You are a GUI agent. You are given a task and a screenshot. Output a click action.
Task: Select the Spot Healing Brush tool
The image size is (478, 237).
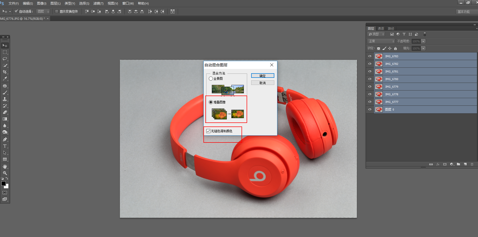5,86
